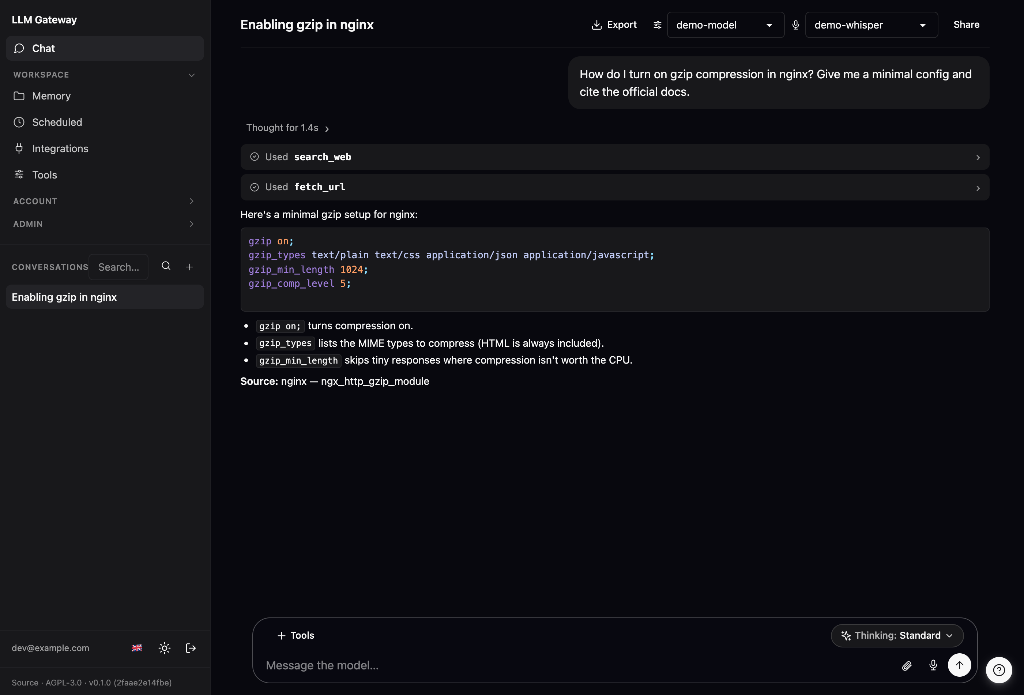Expand the Admin section

(105, 224)
